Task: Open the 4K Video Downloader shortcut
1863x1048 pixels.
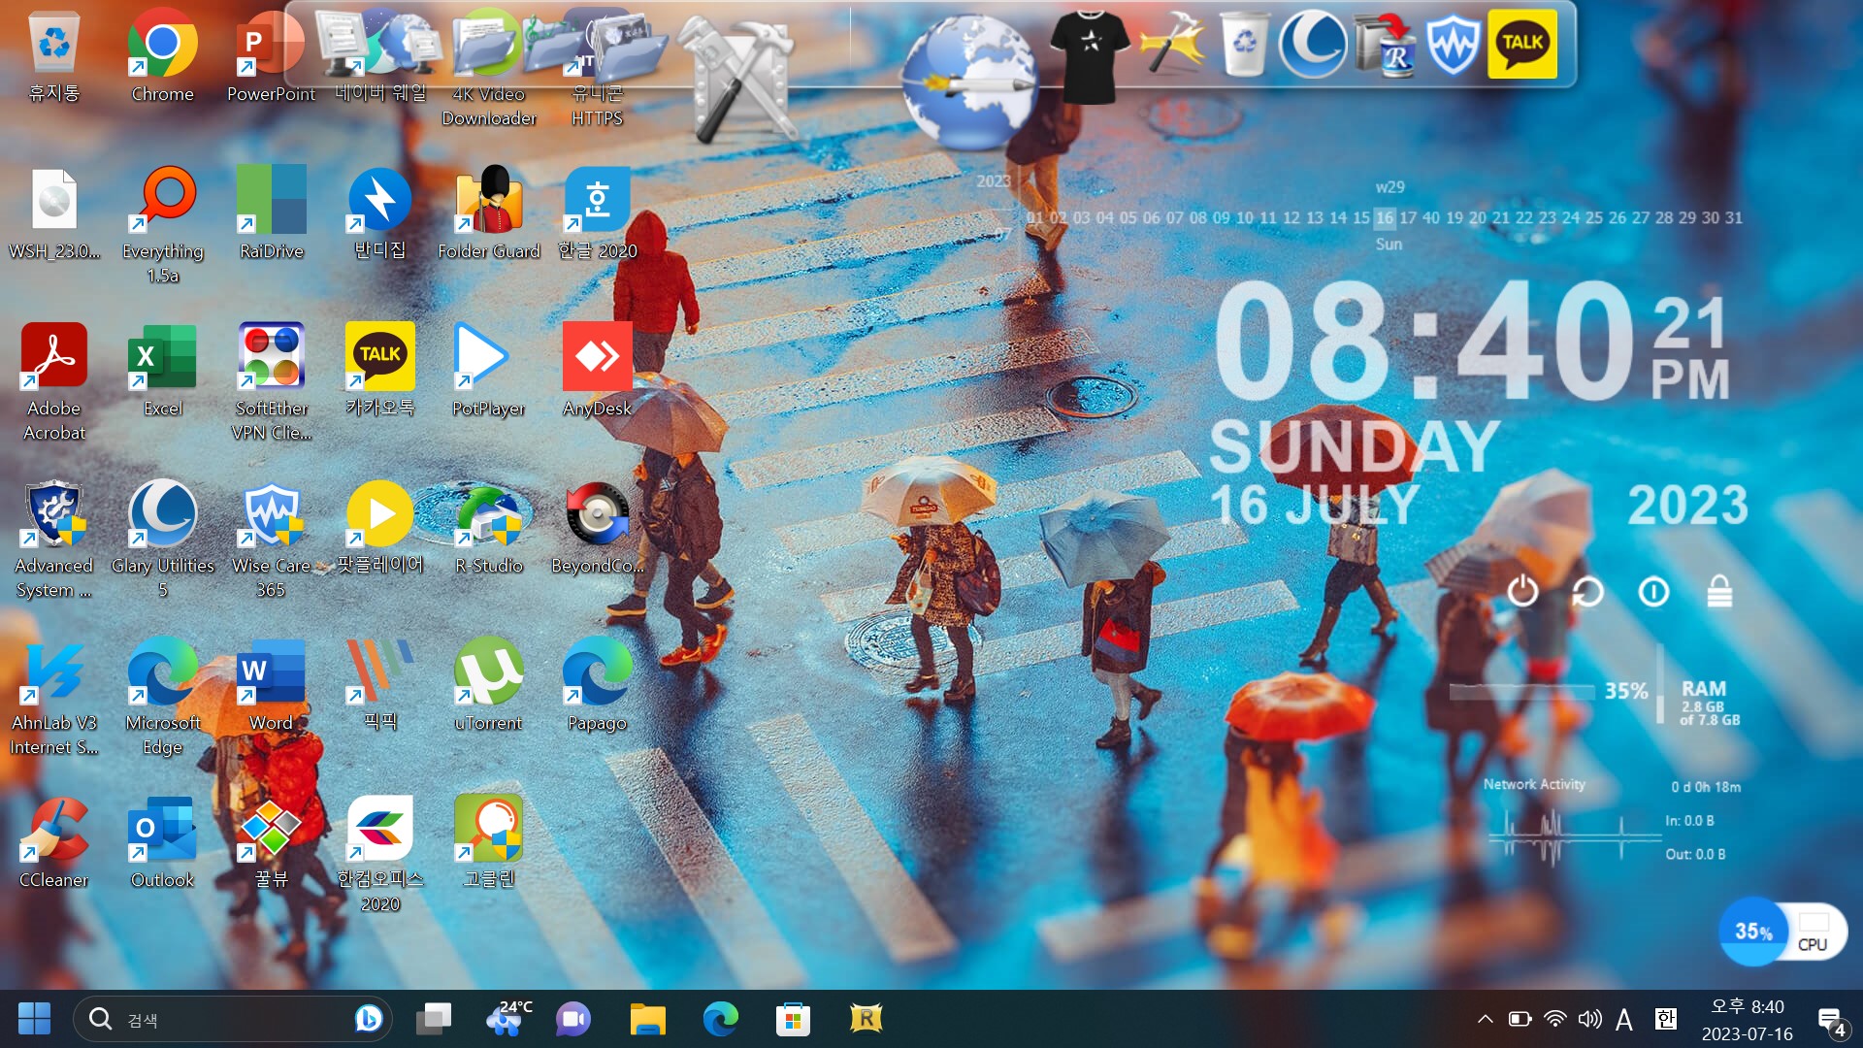Action: [x=488, y=68]
